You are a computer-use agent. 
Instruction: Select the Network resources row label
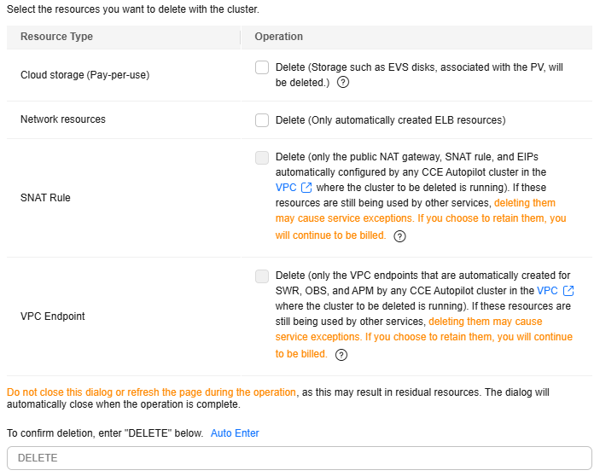coord(63,119)
